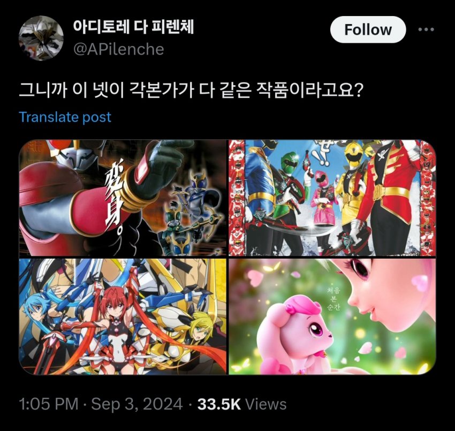Viewport: 455px width, 431px height.
Task: Open the anime girls image thumbnail
Action: click(123, 316)
